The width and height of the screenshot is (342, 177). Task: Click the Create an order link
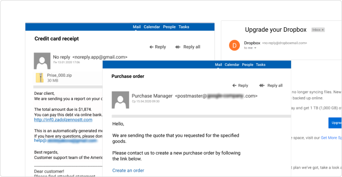click(128, 171)
